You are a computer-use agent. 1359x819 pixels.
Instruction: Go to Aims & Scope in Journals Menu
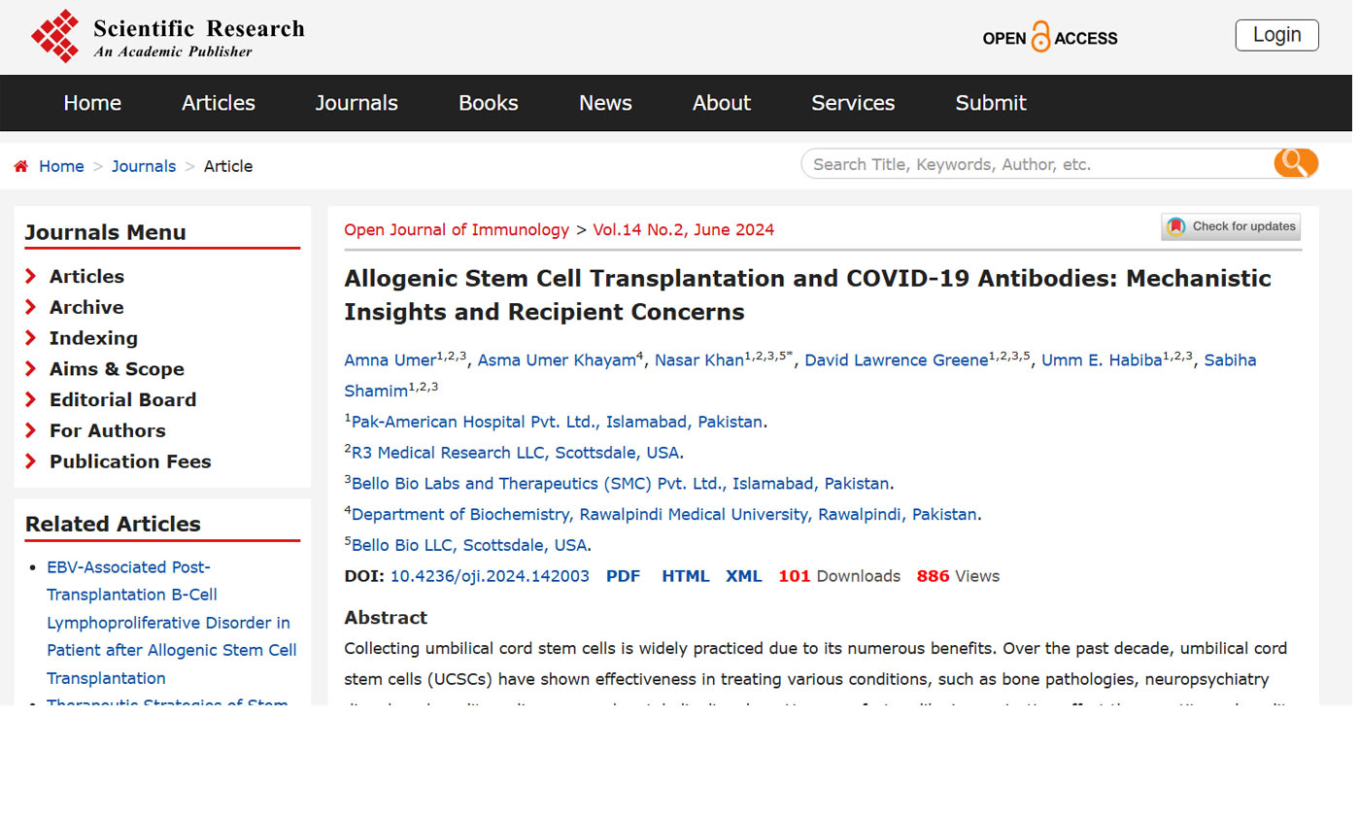tap(117, 369)
